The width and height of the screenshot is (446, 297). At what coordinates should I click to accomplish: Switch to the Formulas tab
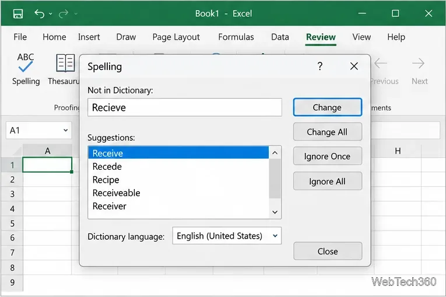click(x=236, y=37)
